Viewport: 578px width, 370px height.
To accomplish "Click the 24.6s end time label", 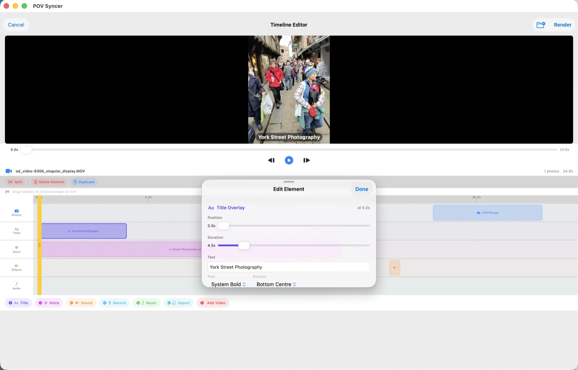I will 564,149.
